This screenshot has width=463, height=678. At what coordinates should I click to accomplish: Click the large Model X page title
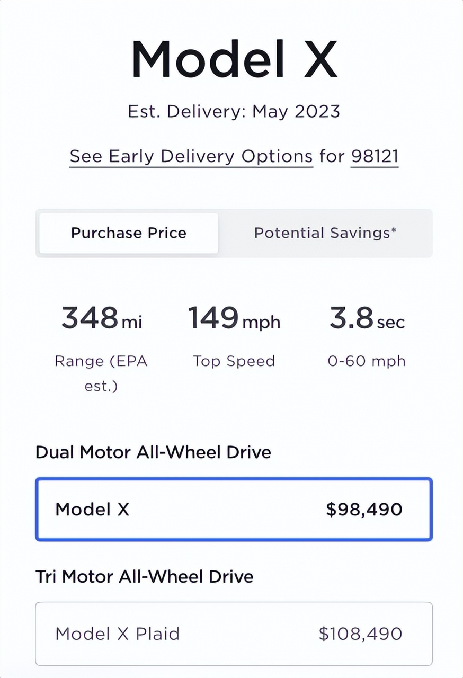coord(234,59)
